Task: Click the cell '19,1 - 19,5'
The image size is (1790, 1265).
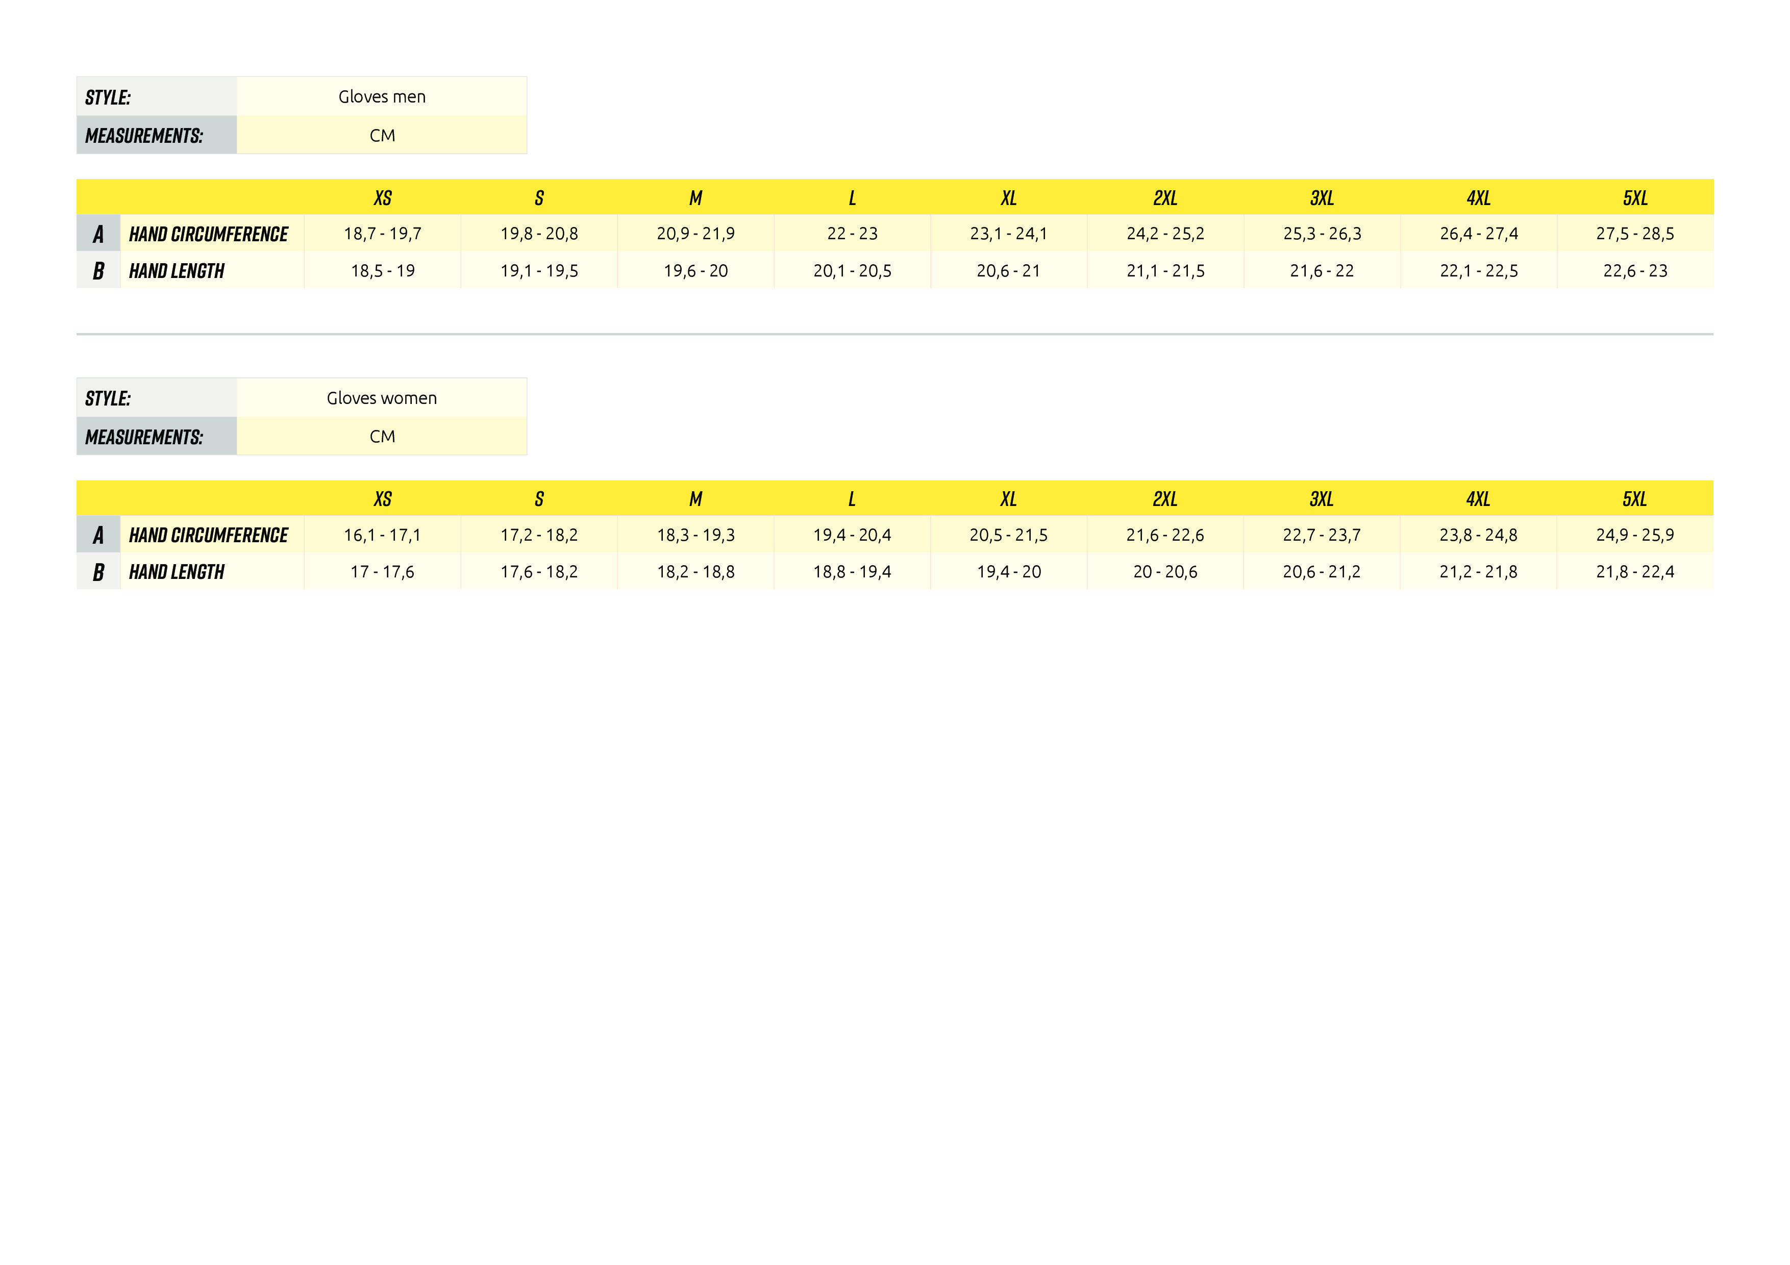Action: [539, 270]
